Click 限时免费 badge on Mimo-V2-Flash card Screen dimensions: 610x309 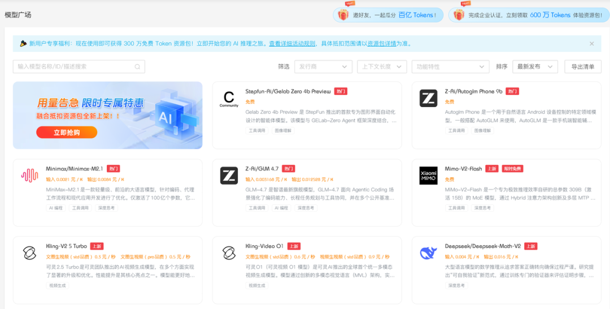pos(512,169)
